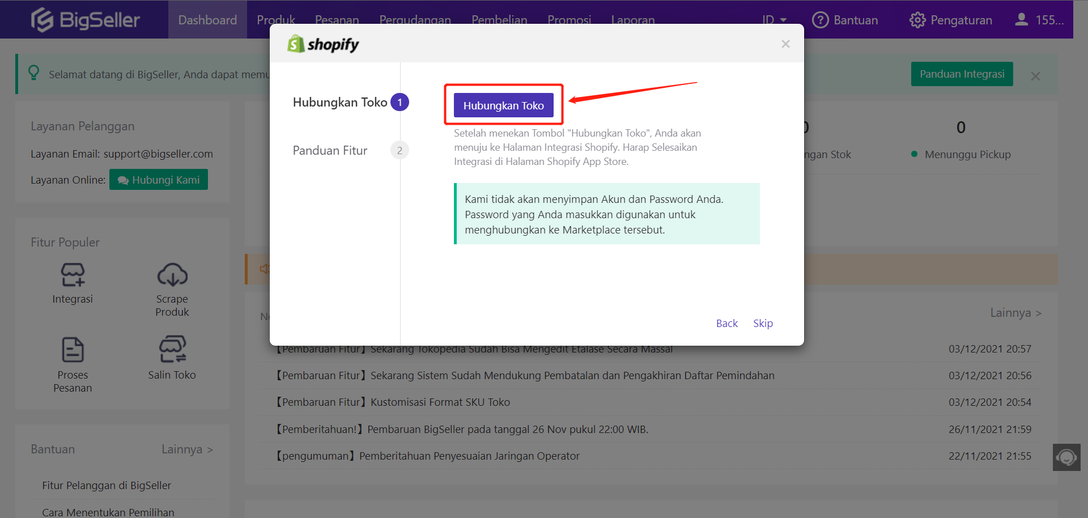Click the green Hubungi Kami button

tap(159, 180)
